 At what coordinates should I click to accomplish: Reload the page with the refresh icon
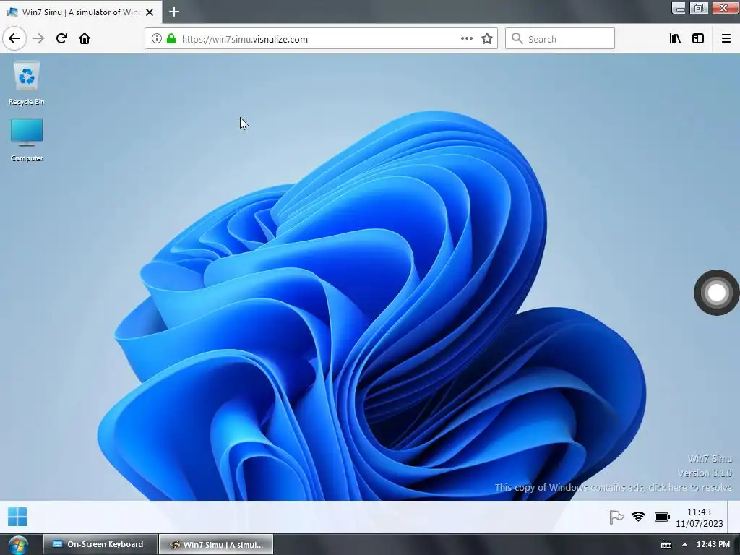61,39
